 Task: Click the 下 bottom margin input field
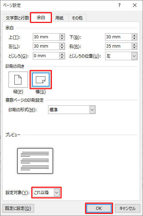click(118, 37)
